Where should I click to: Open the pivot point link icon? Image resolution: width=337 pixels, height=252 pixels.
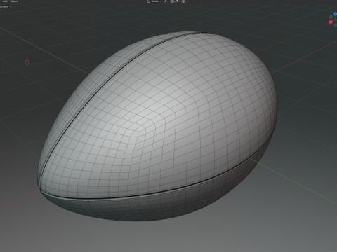166,1
